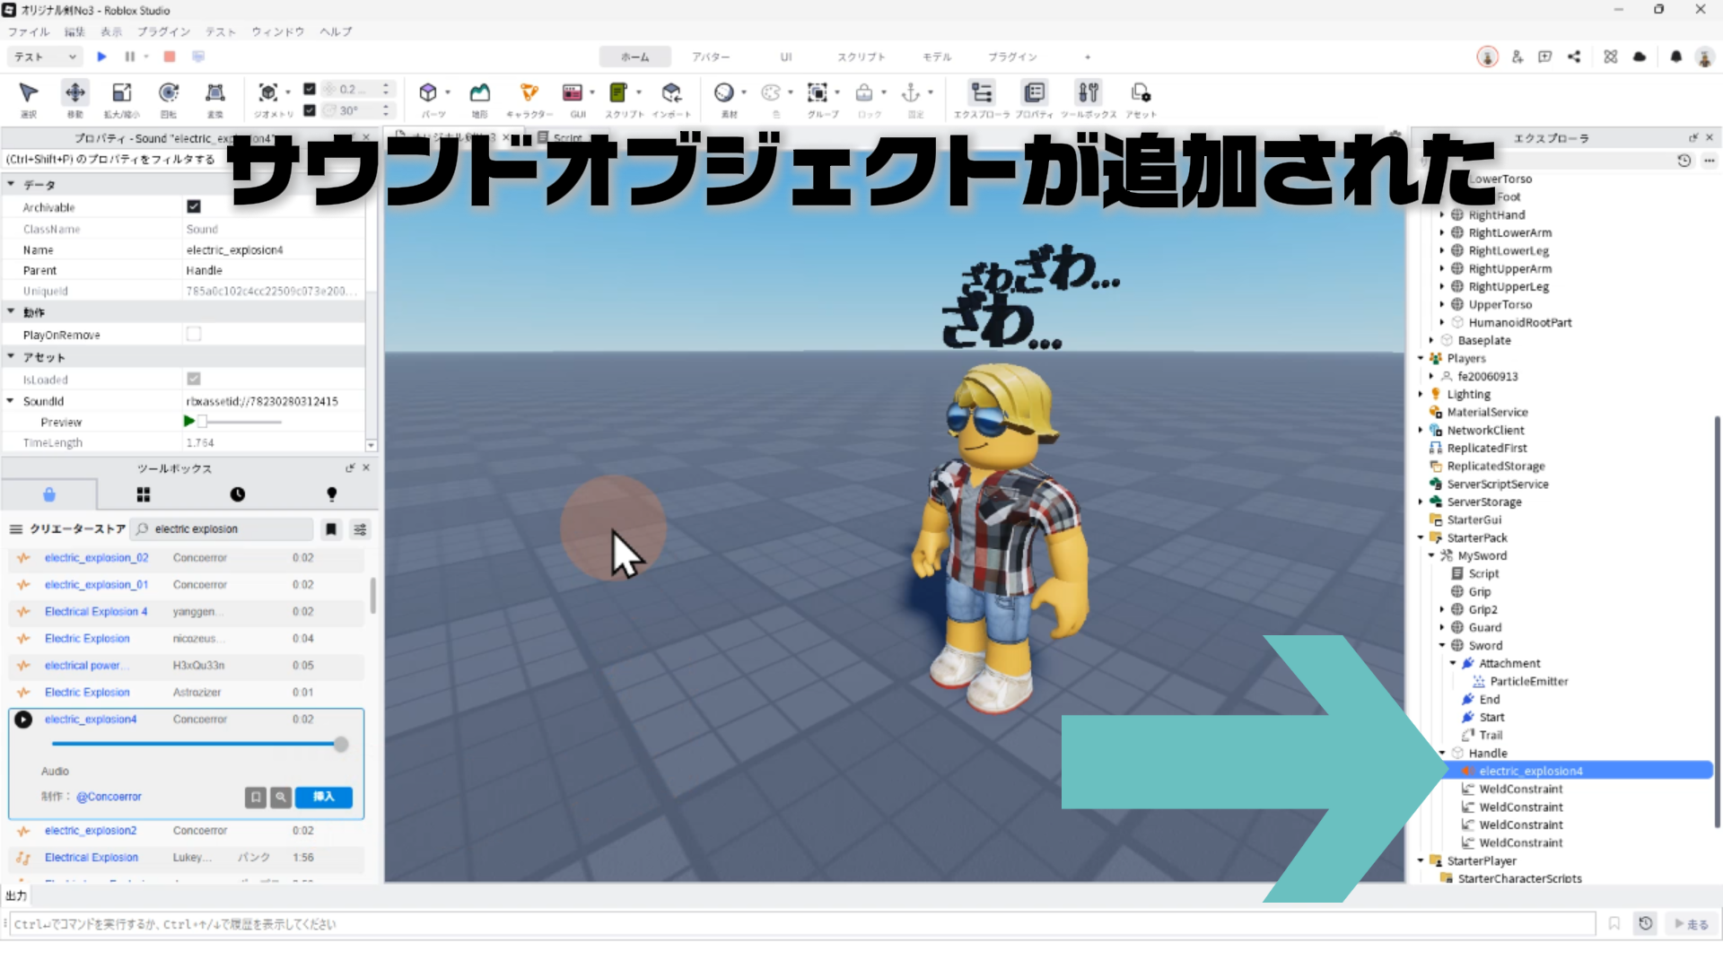Enable the PlayOnRemove checkbox
The height and width of the screenshot is (969, 1723).
pyautogui.click(x=194, y=334)
